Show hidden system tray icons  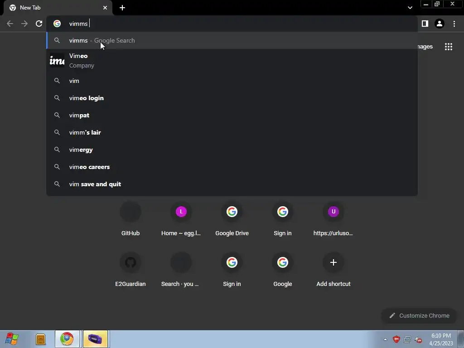[385, 339]
